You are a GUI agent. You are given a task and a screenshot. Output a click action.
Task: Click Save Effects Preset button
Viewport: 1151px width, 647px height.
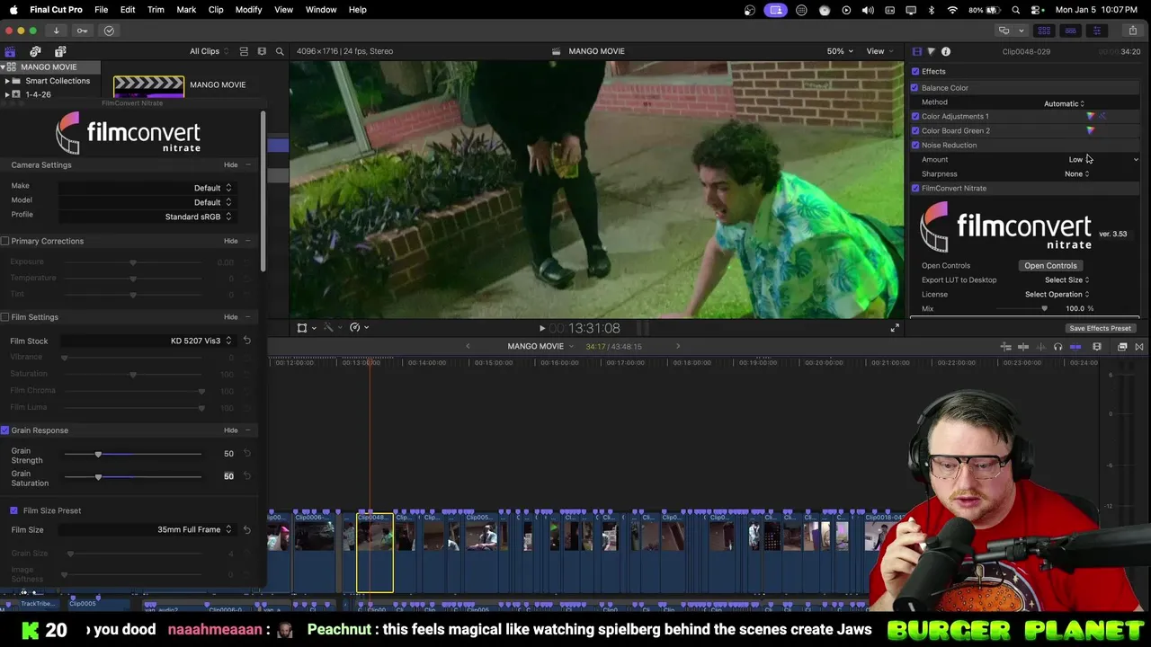[x=1100, y=329]
